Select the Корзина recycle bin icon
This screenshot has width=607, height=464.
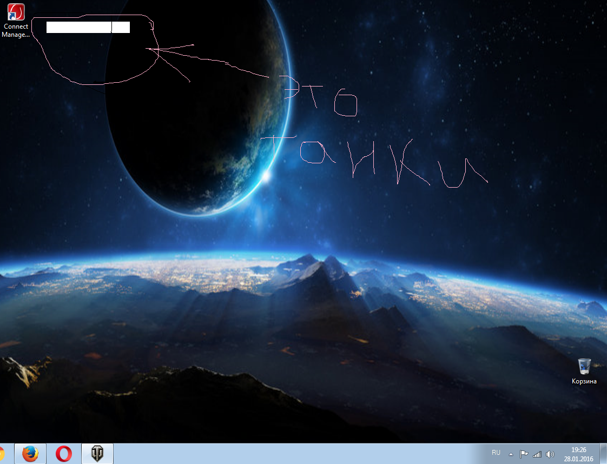[x=584, y=366]
